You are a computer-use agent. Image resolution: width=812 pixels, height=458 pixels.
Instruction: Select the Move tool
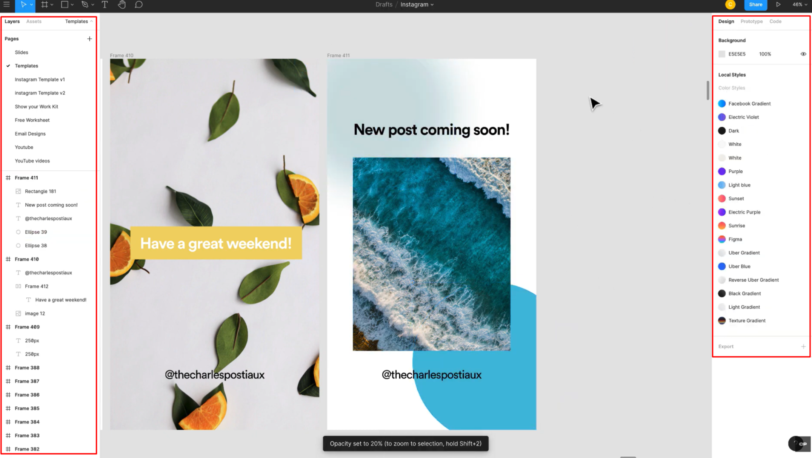[x=23, y=5]
